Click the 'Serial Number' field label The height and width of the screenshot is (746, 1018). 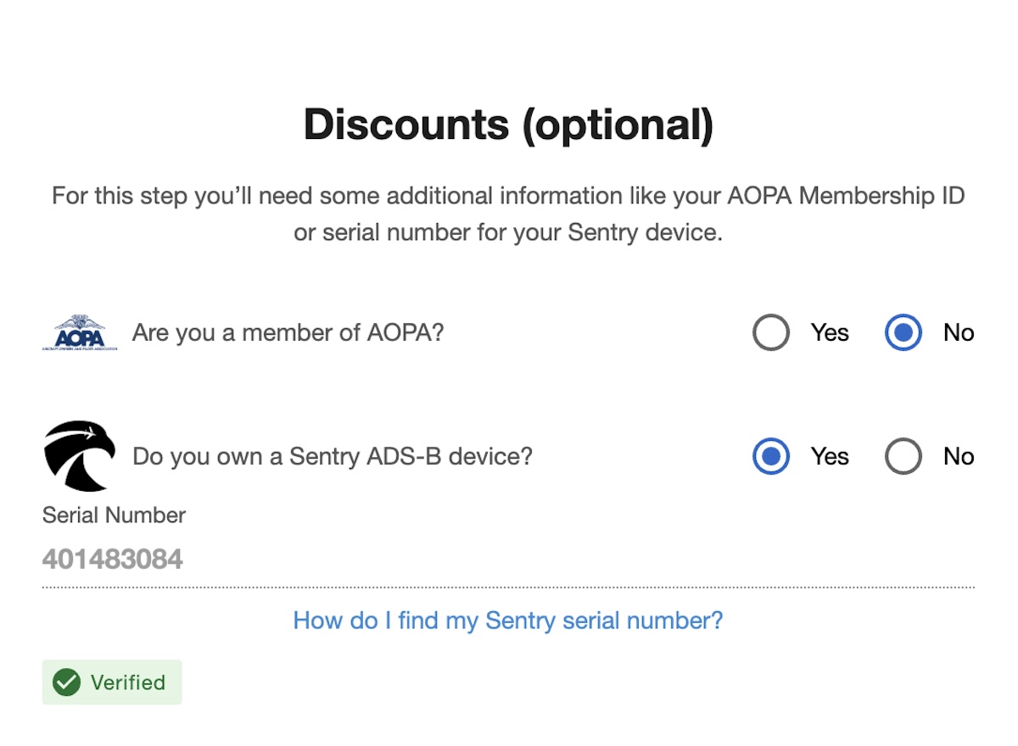pyautogui.click(x=114, y=515)
